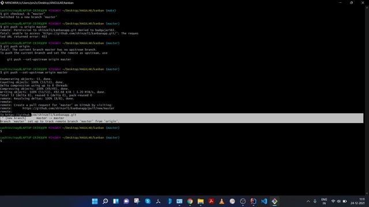Click the pull/new/master GitHub URL

pyautogui.click(x=68, y=109)
